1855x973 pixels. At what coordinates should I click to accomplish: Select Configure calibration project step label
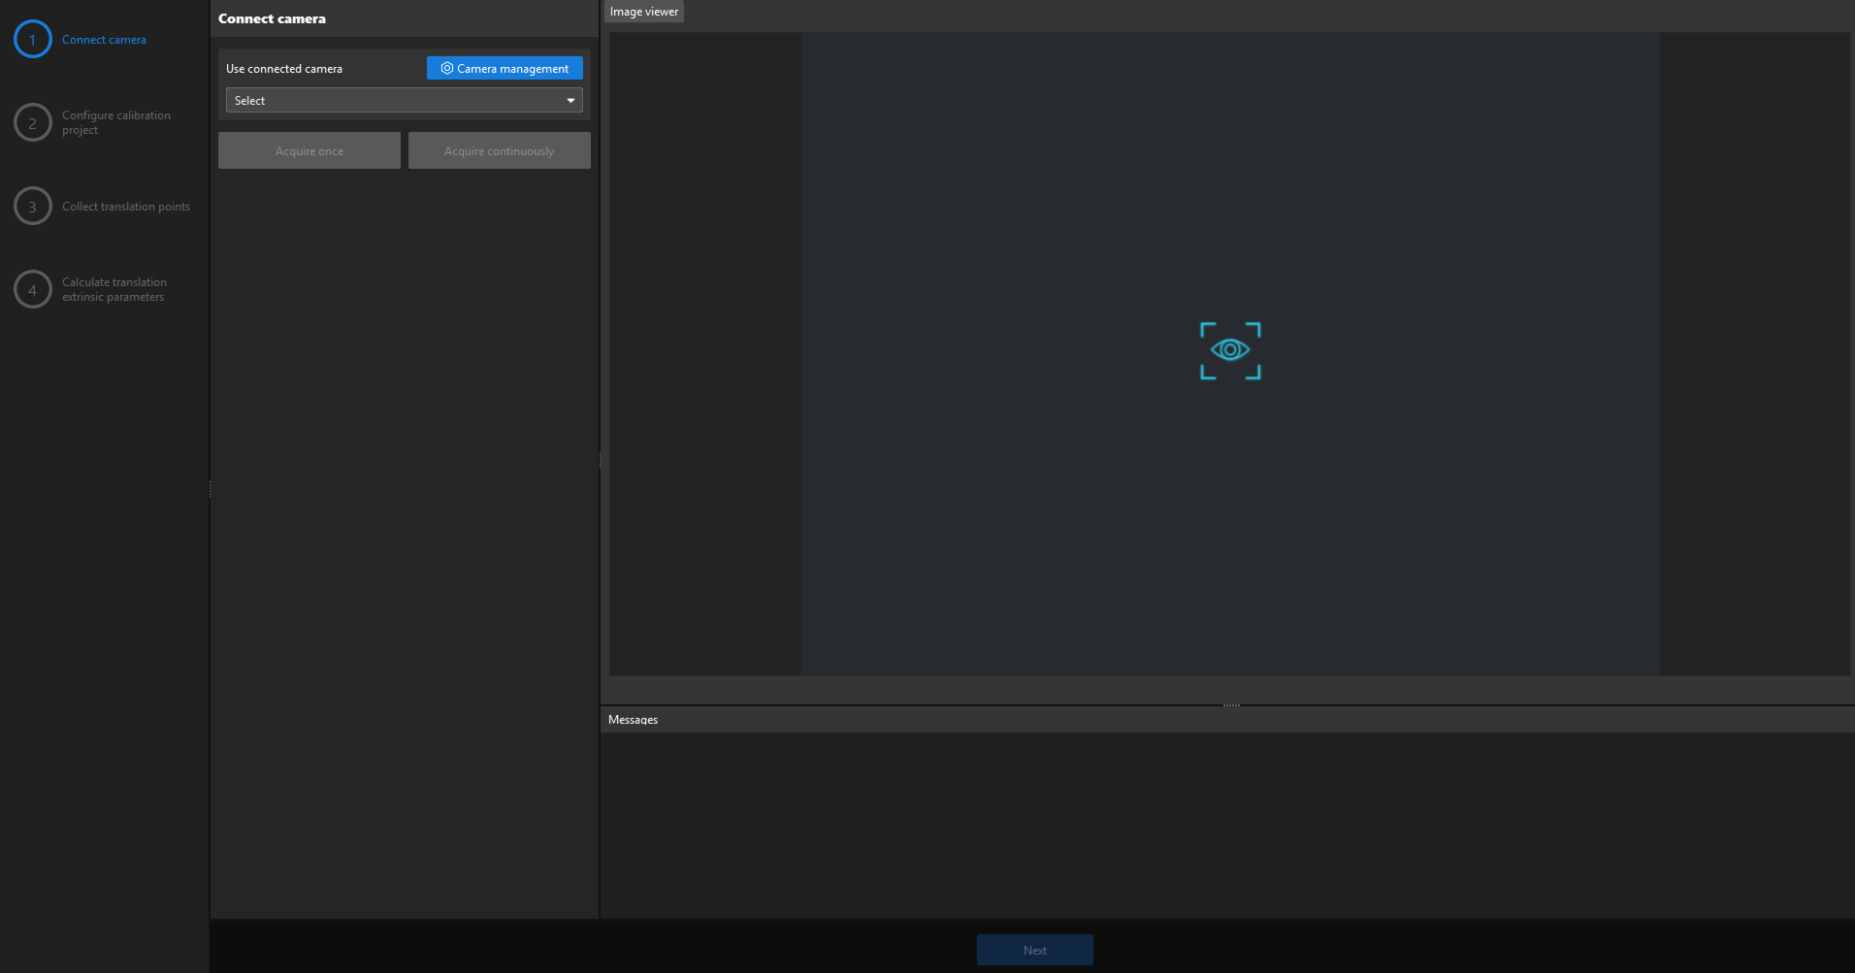tap(116, 123)
